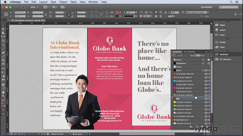
Task: Select the Zoom tool in the toolbox
Action: (x=3, y=96)
